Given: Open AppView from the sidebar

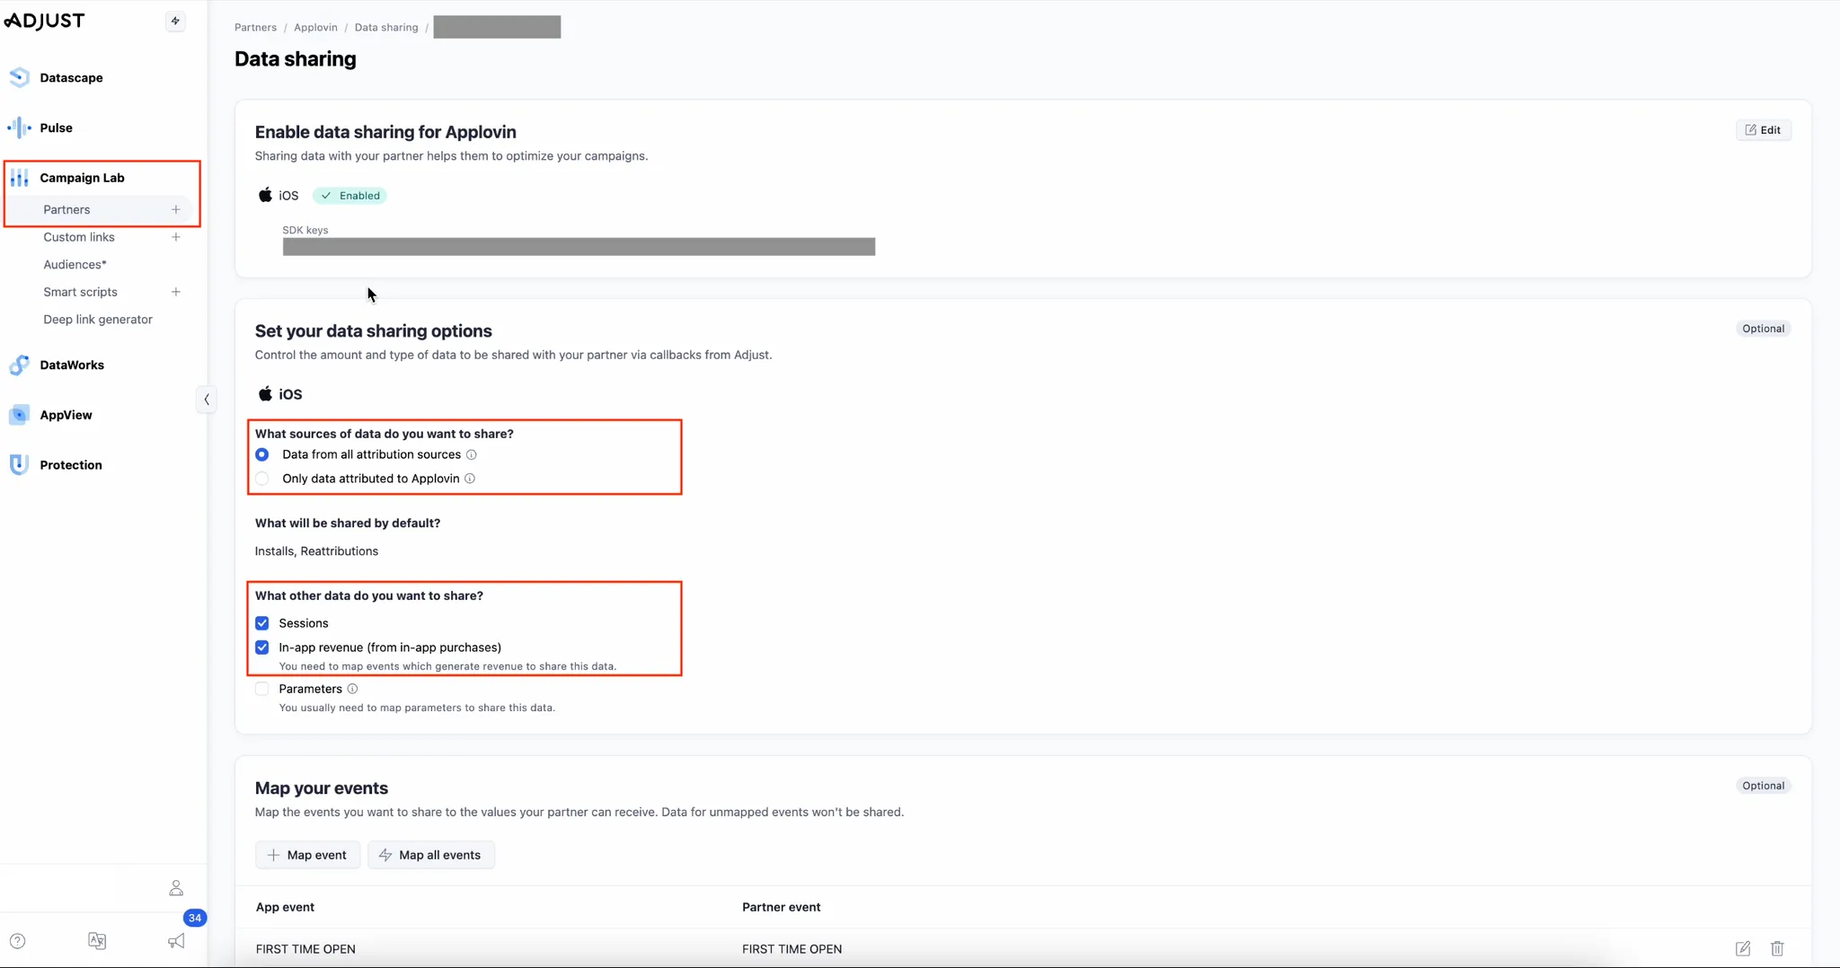Looking at the screenshot, I should pyautogui.click(x=66, y=415).
